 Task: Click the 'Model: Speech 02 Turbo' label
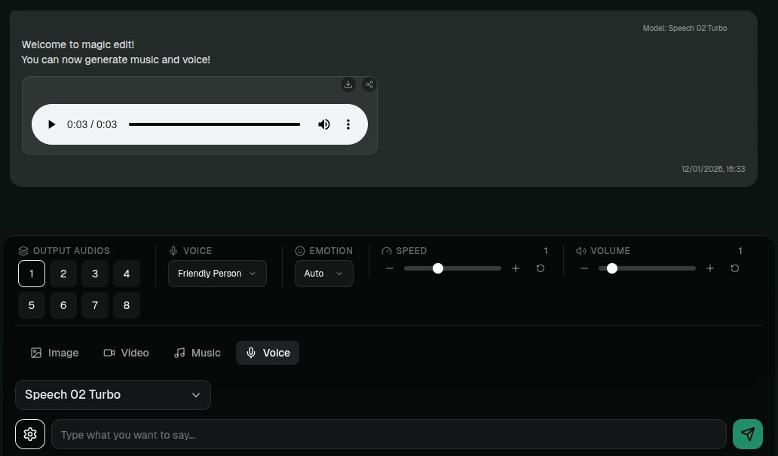point(685,29)
